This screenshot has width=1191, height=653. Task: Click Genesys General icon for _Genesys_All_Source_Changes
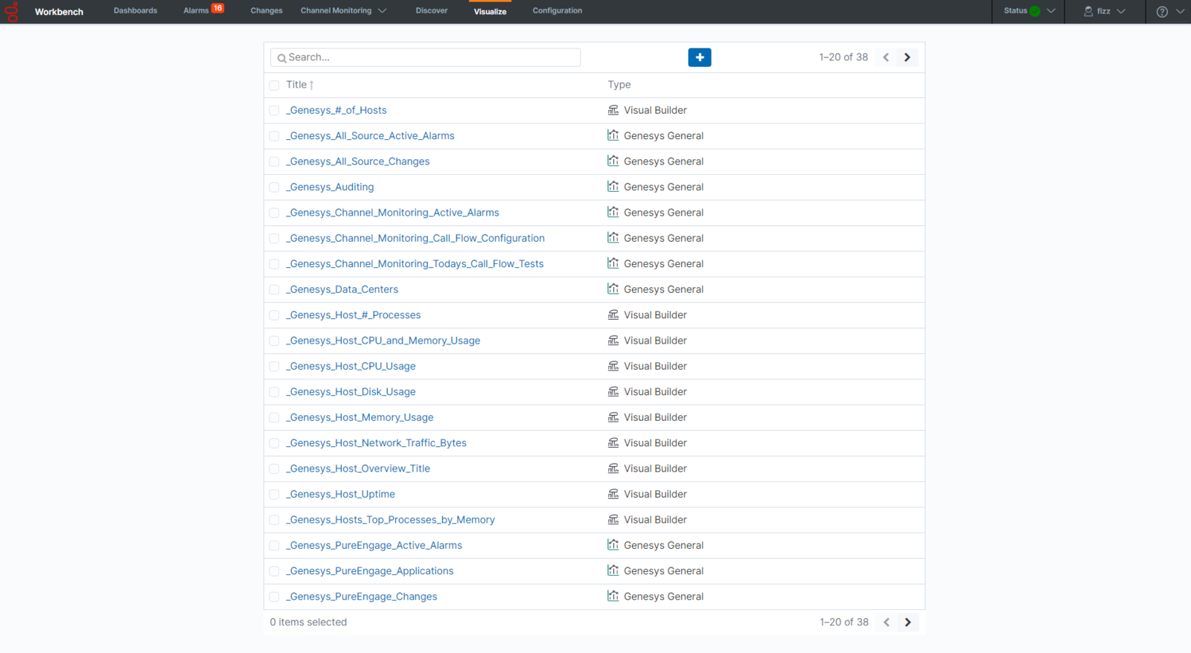[x=613, y=161]
